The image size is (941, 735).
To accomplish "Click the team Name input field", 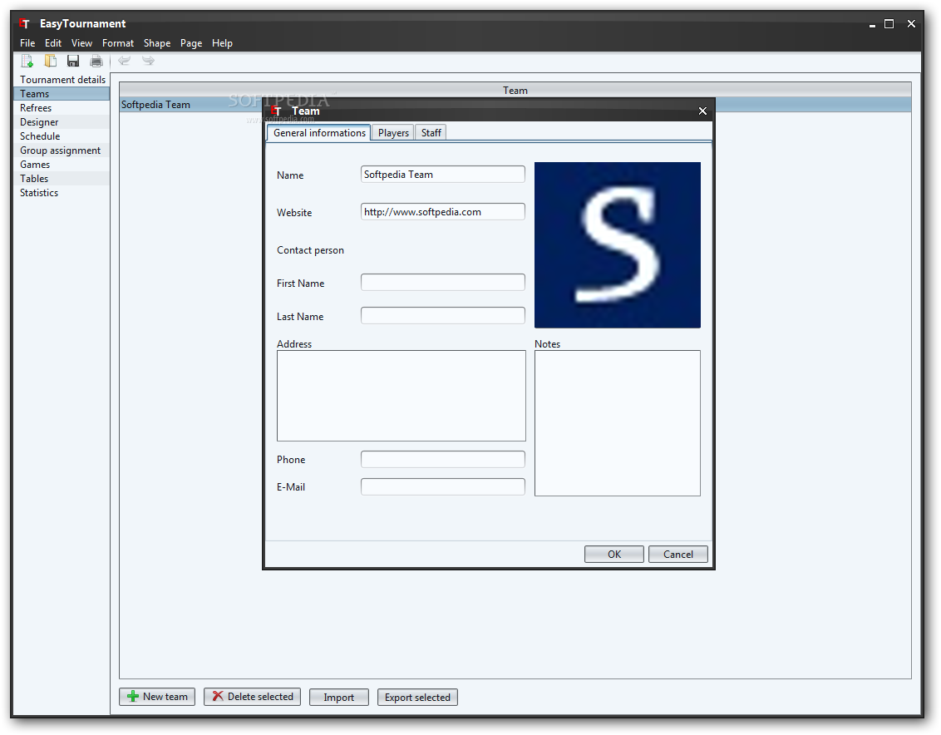I will (x=443, y=174).
